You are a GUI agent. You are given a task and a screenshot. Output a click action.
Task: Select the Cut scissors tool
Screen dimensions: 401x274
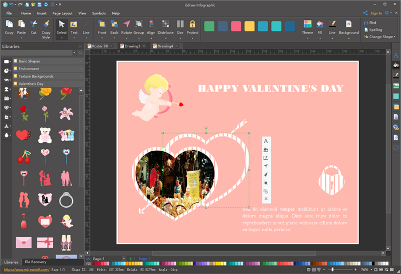34,25
